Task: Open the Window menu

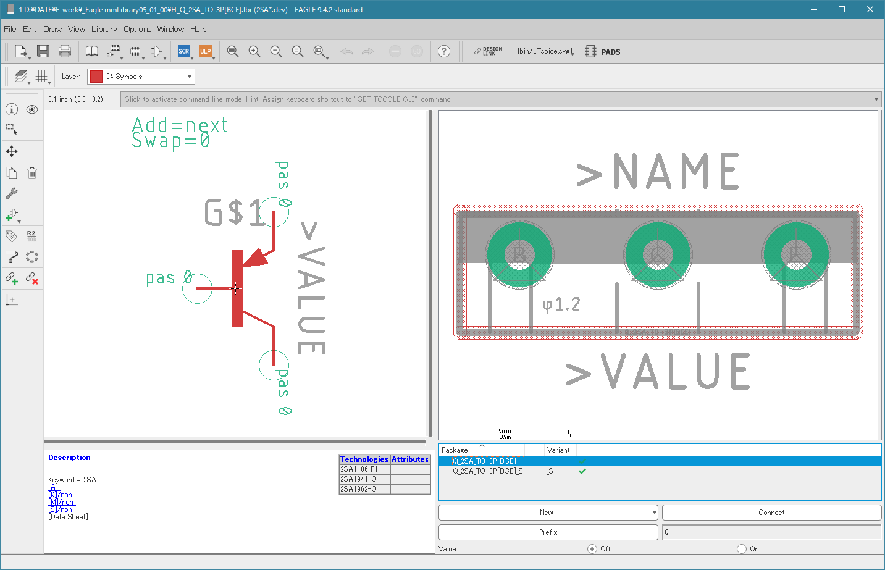Action: 170,29
